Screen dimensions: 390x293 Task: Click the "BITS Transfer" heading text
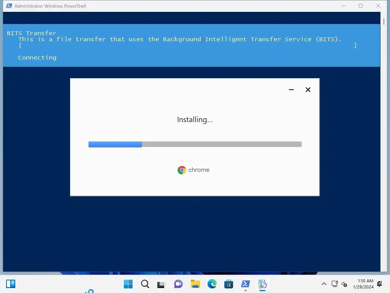coord(31,33)
